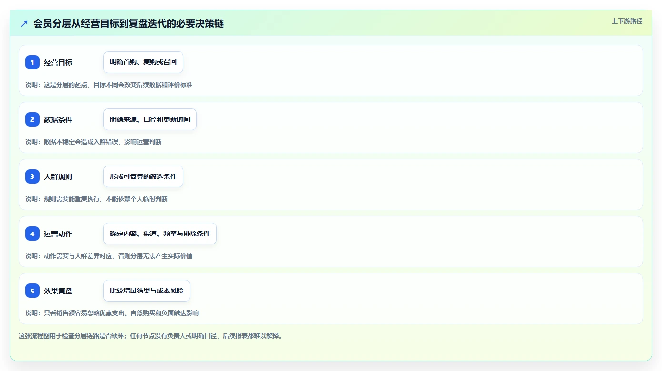Click the note starting 说明：只看销售额容易忽略

[112, 313]
